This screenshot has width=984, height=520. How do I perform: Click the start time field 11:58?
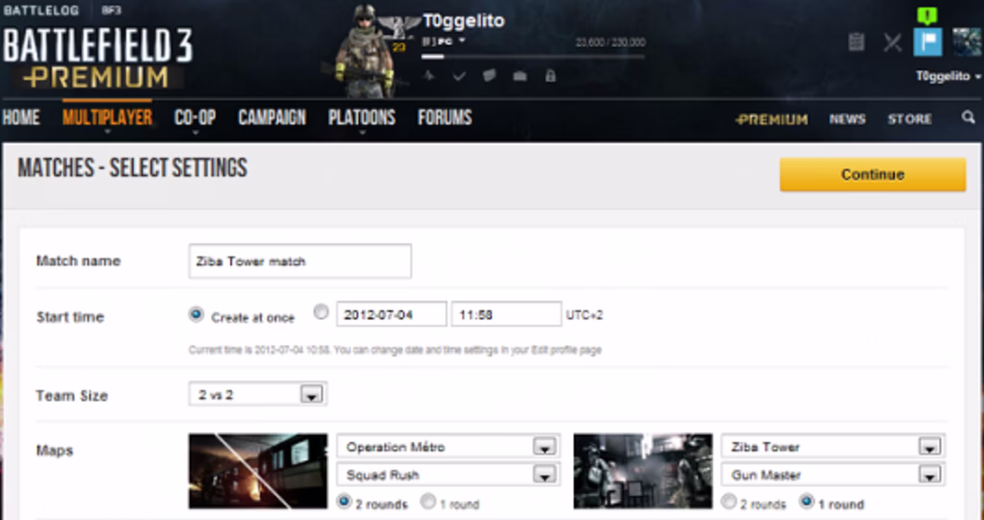[506, 314]
